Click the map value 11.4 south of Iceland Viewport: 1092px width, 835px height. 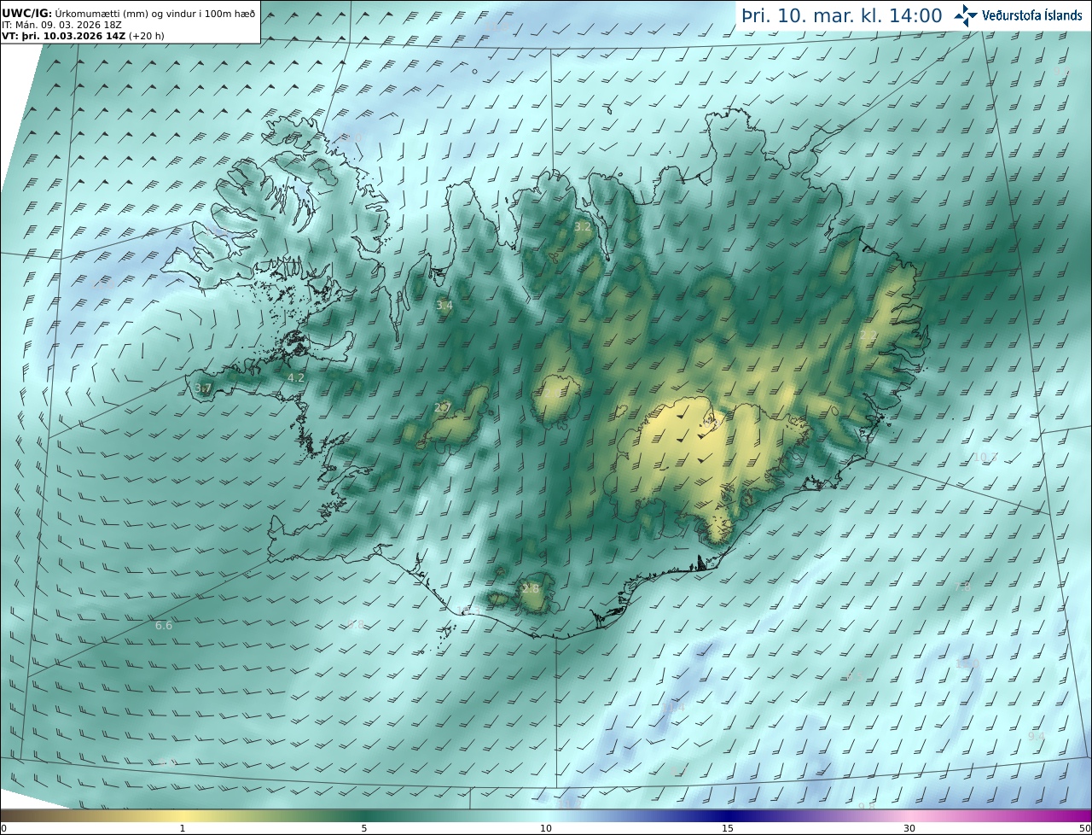click(674, 708)
